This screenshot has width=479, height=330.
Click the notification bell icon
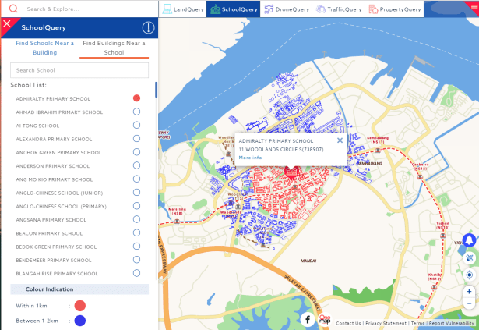click(x=469, y=240)
